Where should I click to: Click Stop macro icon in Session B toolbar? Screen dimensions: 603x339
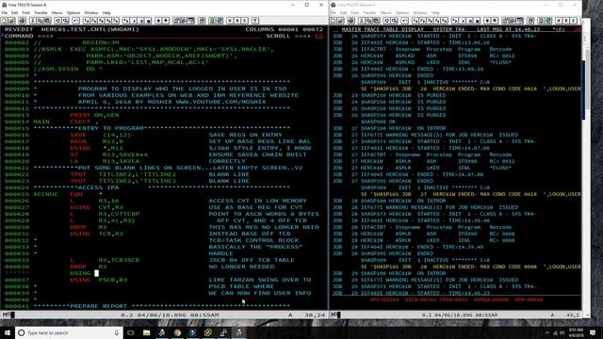pyautogui.click(x=149, y=21)
